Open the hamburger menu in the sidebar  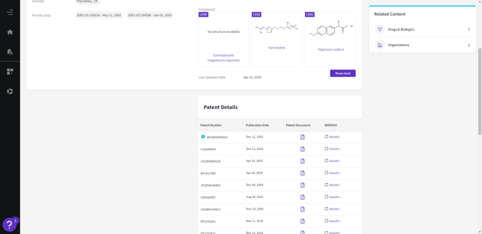[10, 12]
